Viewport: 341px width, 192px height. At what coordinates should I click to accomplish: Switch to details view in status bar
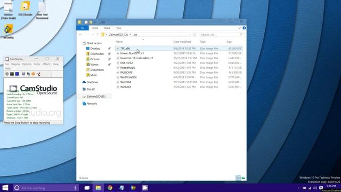click(238, 178)
